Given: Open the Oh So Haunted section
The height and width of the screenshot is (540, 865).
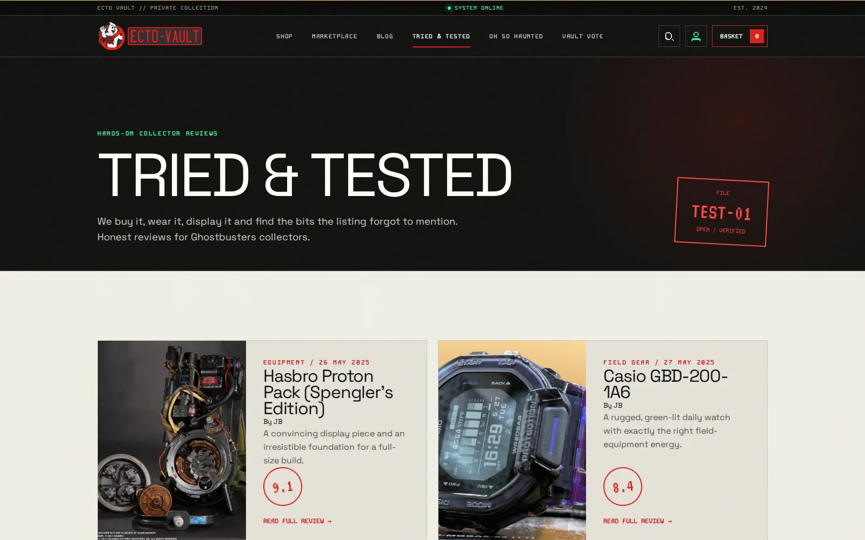Looking at the screenshot, I should pos(516,36).
